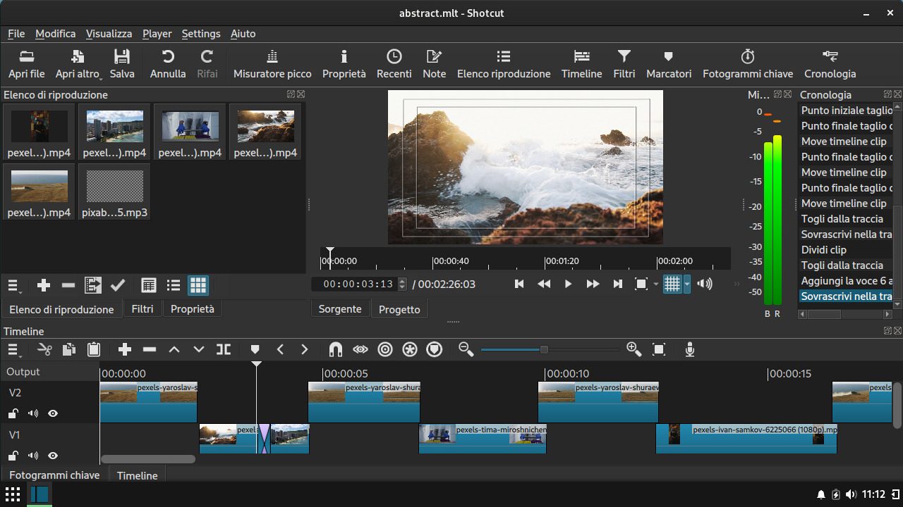Enable the Ripple all tracks icon
The image size is (903, 507).
coord(410,349)
